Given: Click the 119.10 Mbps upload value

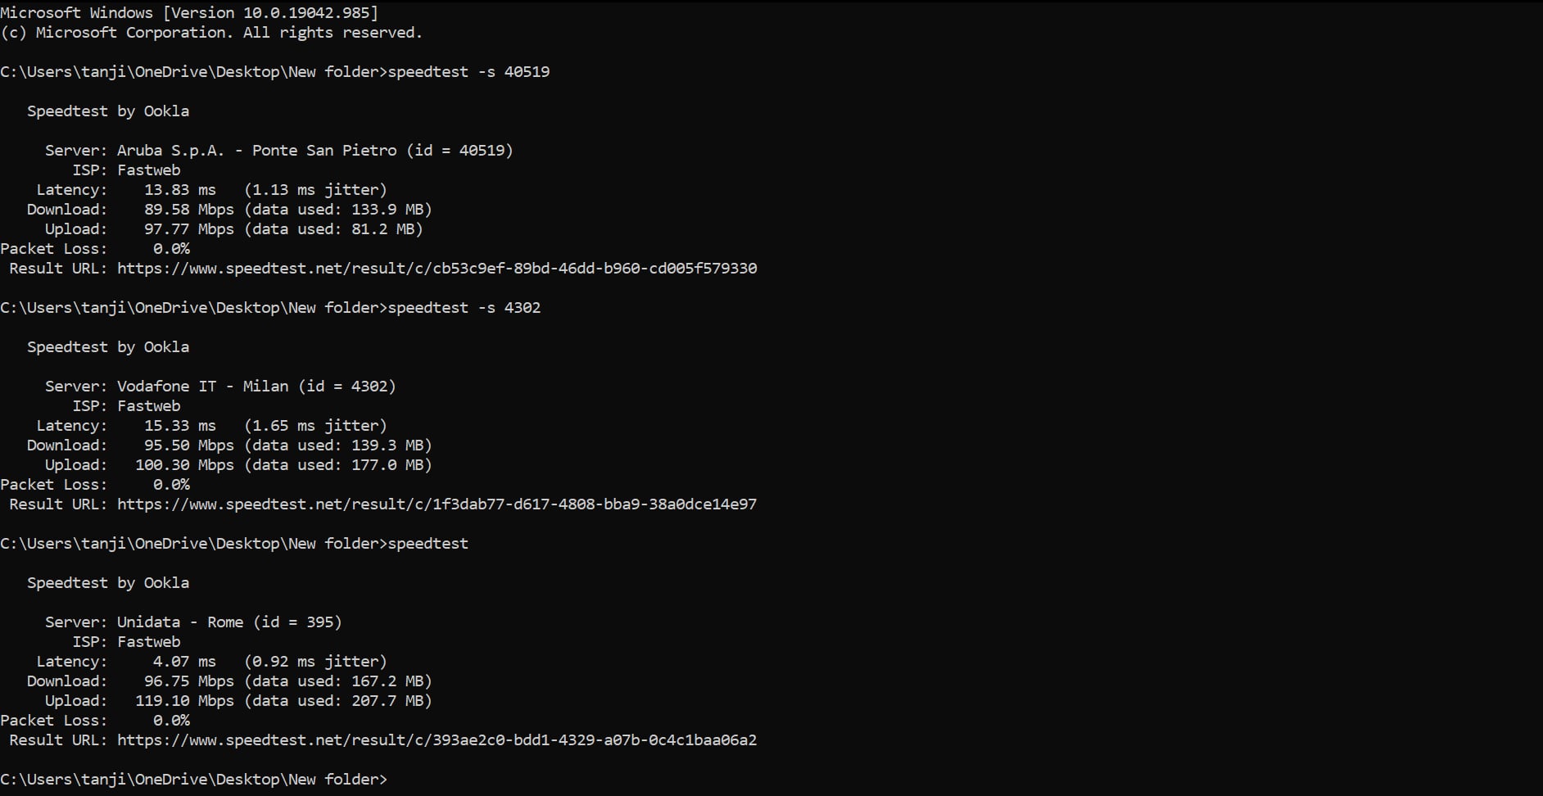Looking at the screenshot, I should [184, 701].
